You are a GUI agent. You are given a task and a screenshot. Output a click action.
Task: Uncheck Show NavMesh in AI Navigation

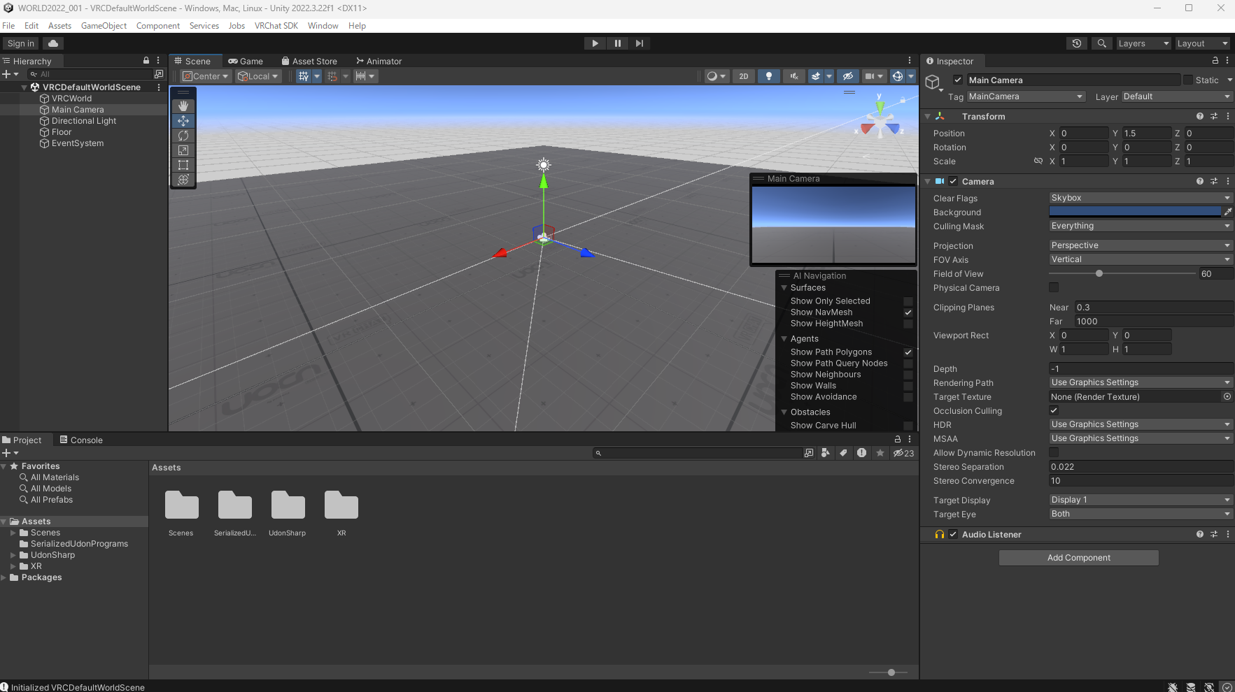tap(908, 312)
